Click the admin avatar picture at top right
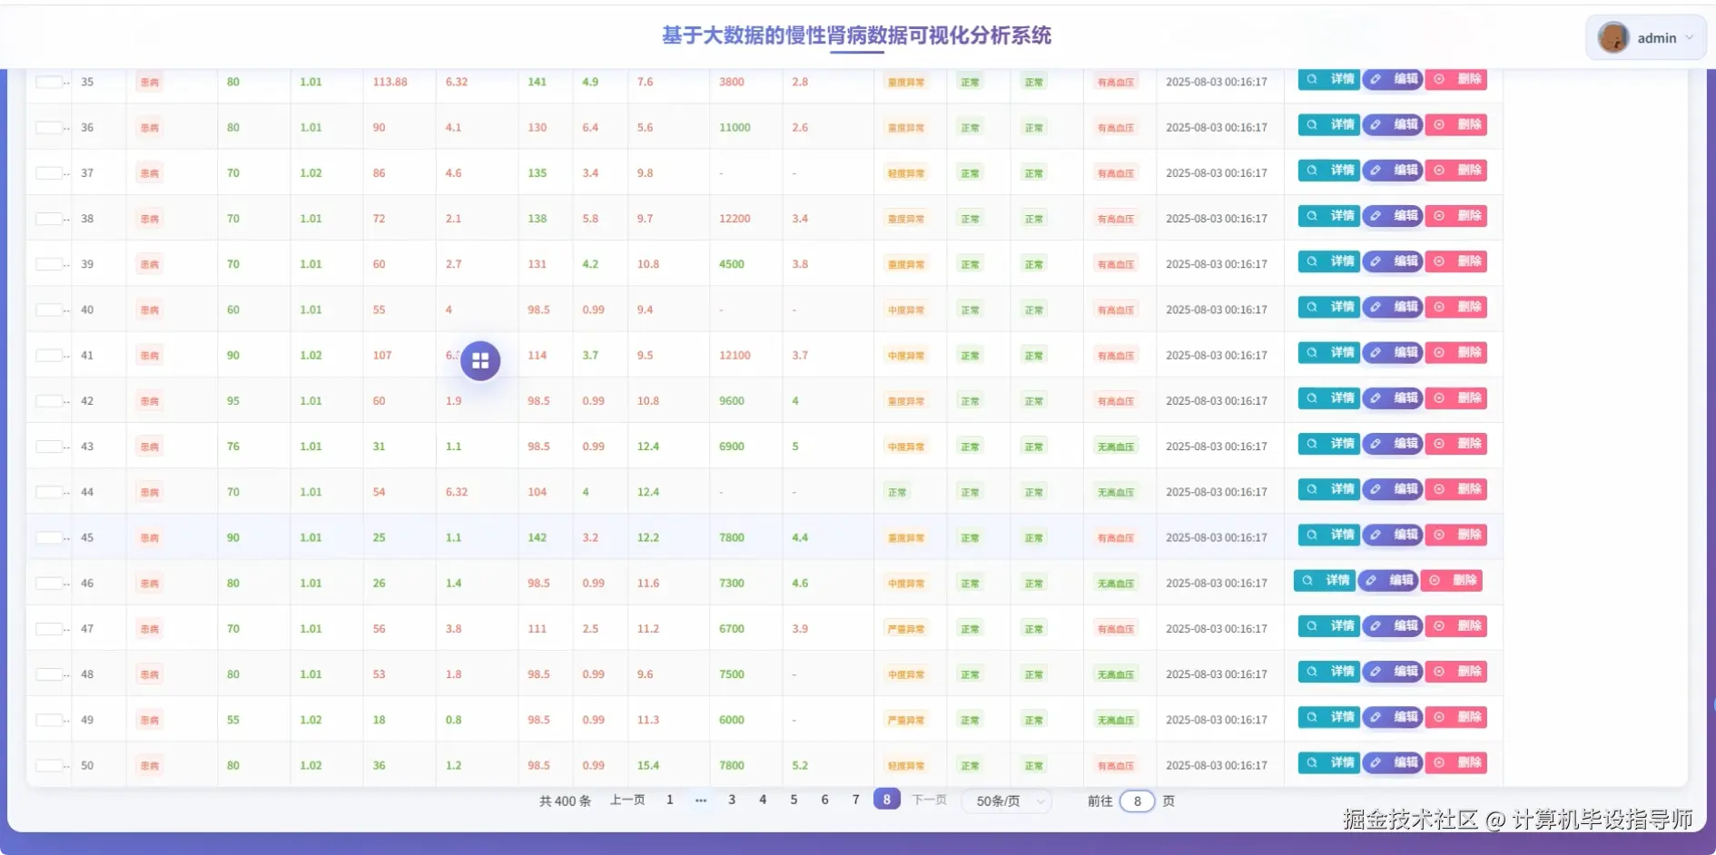This screenshot has height=855, width=1716. (x=1612, y=37)
